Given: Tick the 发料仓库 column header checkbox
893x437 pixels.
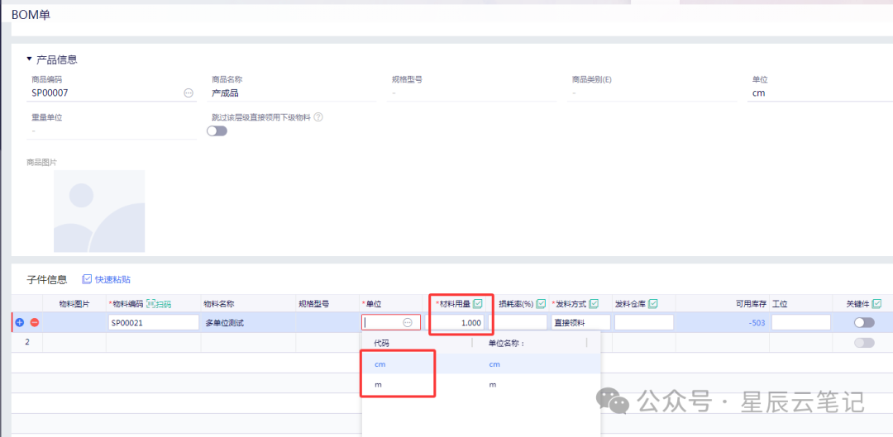Looking at the screenshot, I should tap(653, 304).
